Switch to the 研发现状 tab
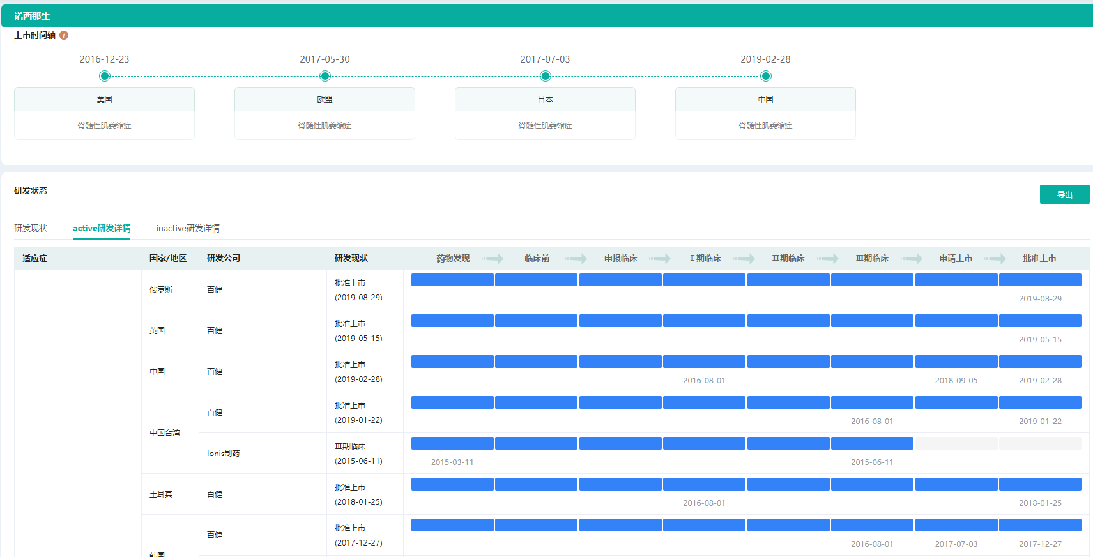The width and height of the screenshot is (1093, 557). 31,228
